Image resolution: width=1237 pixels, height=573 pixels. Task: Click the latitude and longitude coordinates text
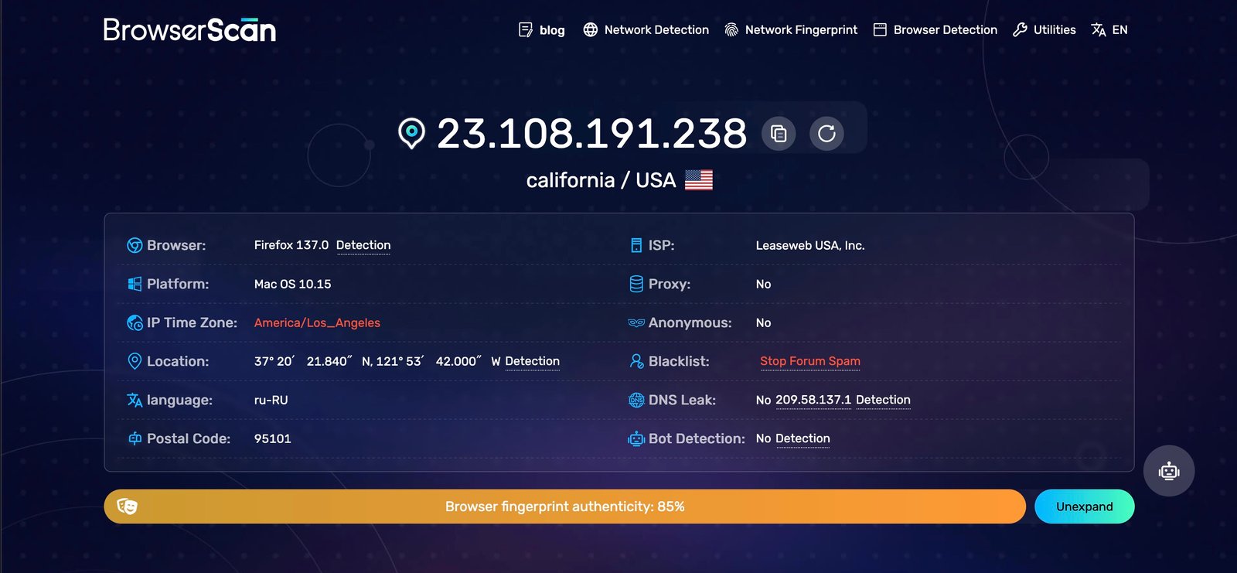[x=377, y=361]
